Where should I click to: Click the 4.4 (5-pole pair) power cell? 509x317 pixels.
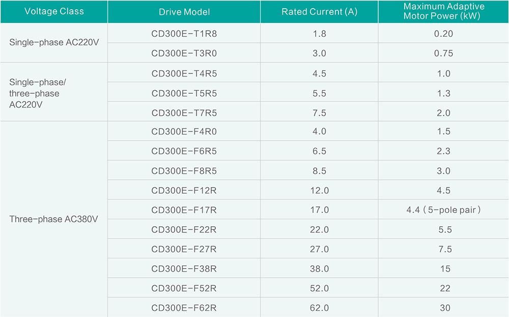(x=443, y=210)
